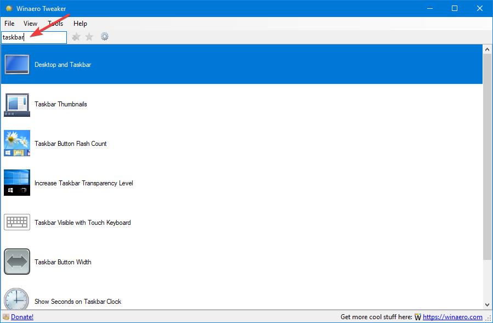The width and height of the screenshot is (493, 323).
Task: Select Taskbar Button Width text
Action: (63, 262)
